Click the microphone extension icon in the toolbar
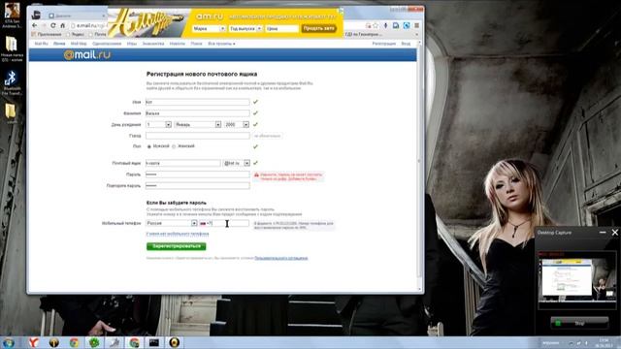 coord(385,25)
